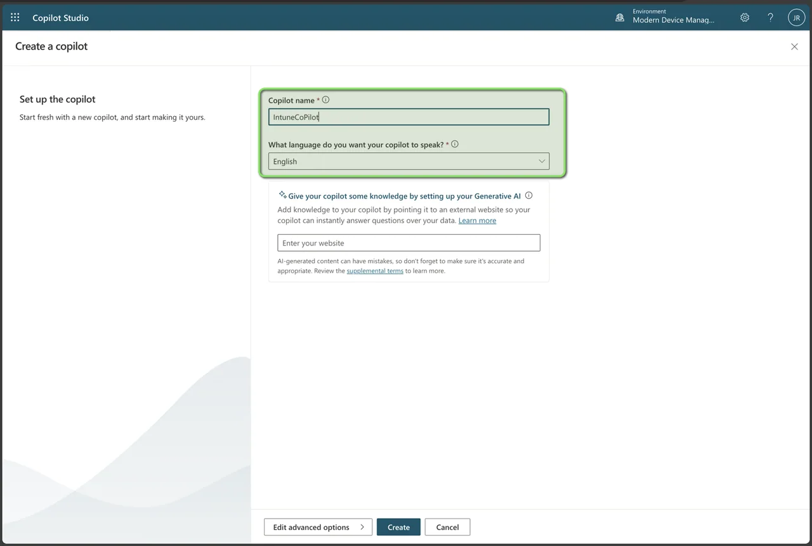Open the app launcher waffle icon
812x546 pixels.
(15, 18)
